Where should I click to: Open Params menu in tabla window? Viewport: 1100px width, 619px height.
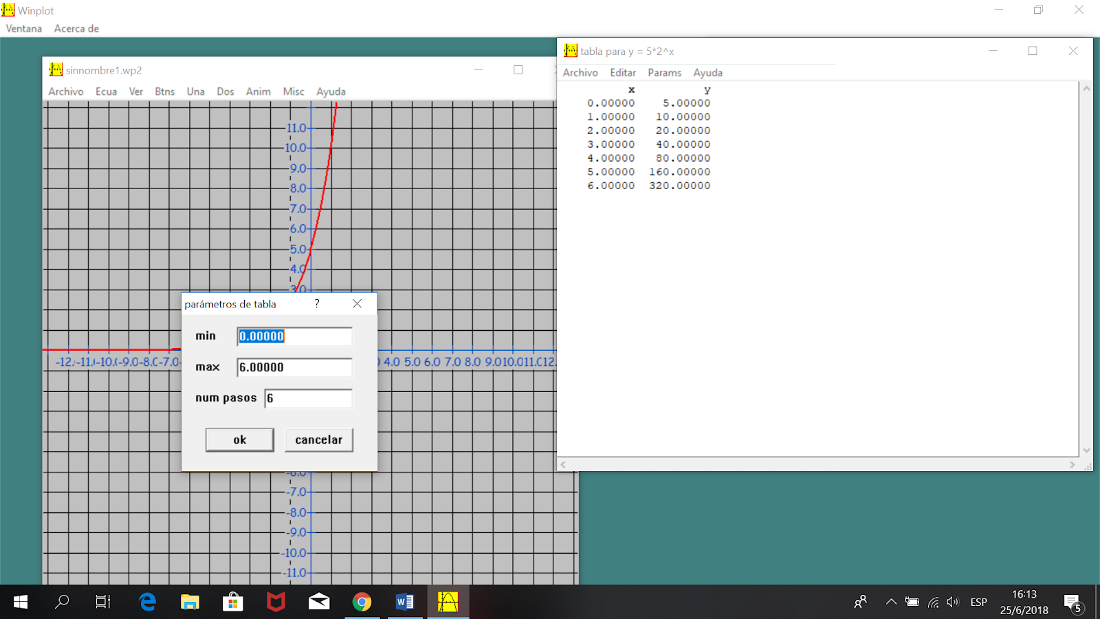665,73
